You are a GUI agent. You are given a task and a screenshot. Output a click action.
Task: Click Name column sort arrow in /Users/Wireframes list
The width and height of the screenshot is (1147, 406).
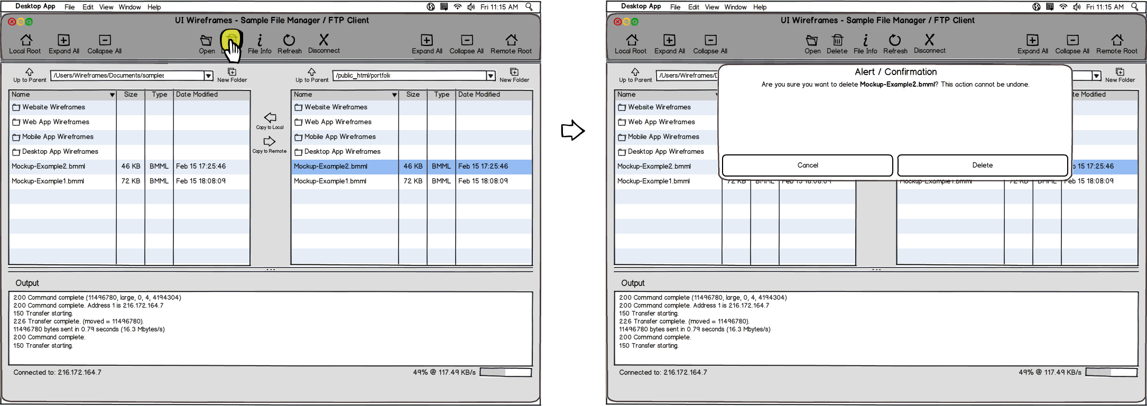[x=112, y=95]
